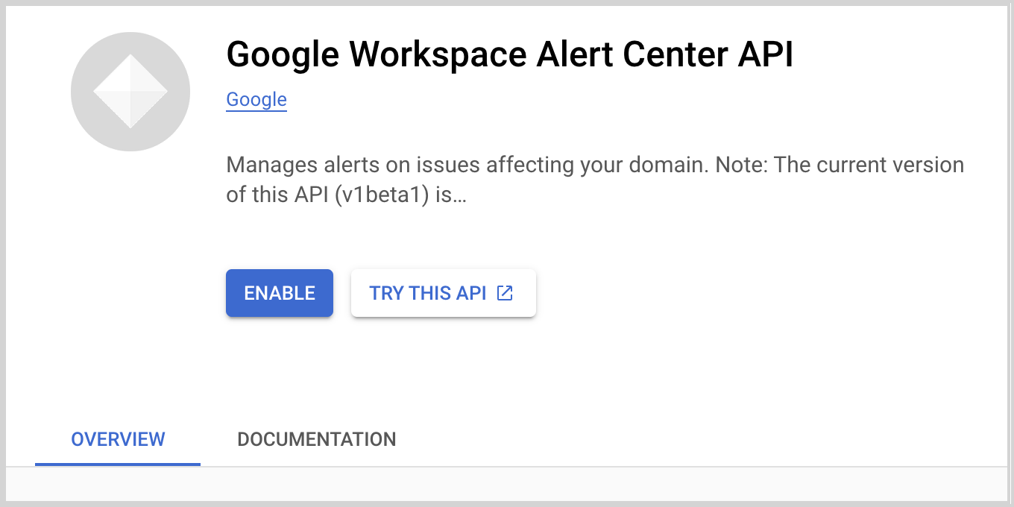The image size is (1014, 507).
Task: Click the blue underline beneath OVERVIEW
Action: coord(118,464)
